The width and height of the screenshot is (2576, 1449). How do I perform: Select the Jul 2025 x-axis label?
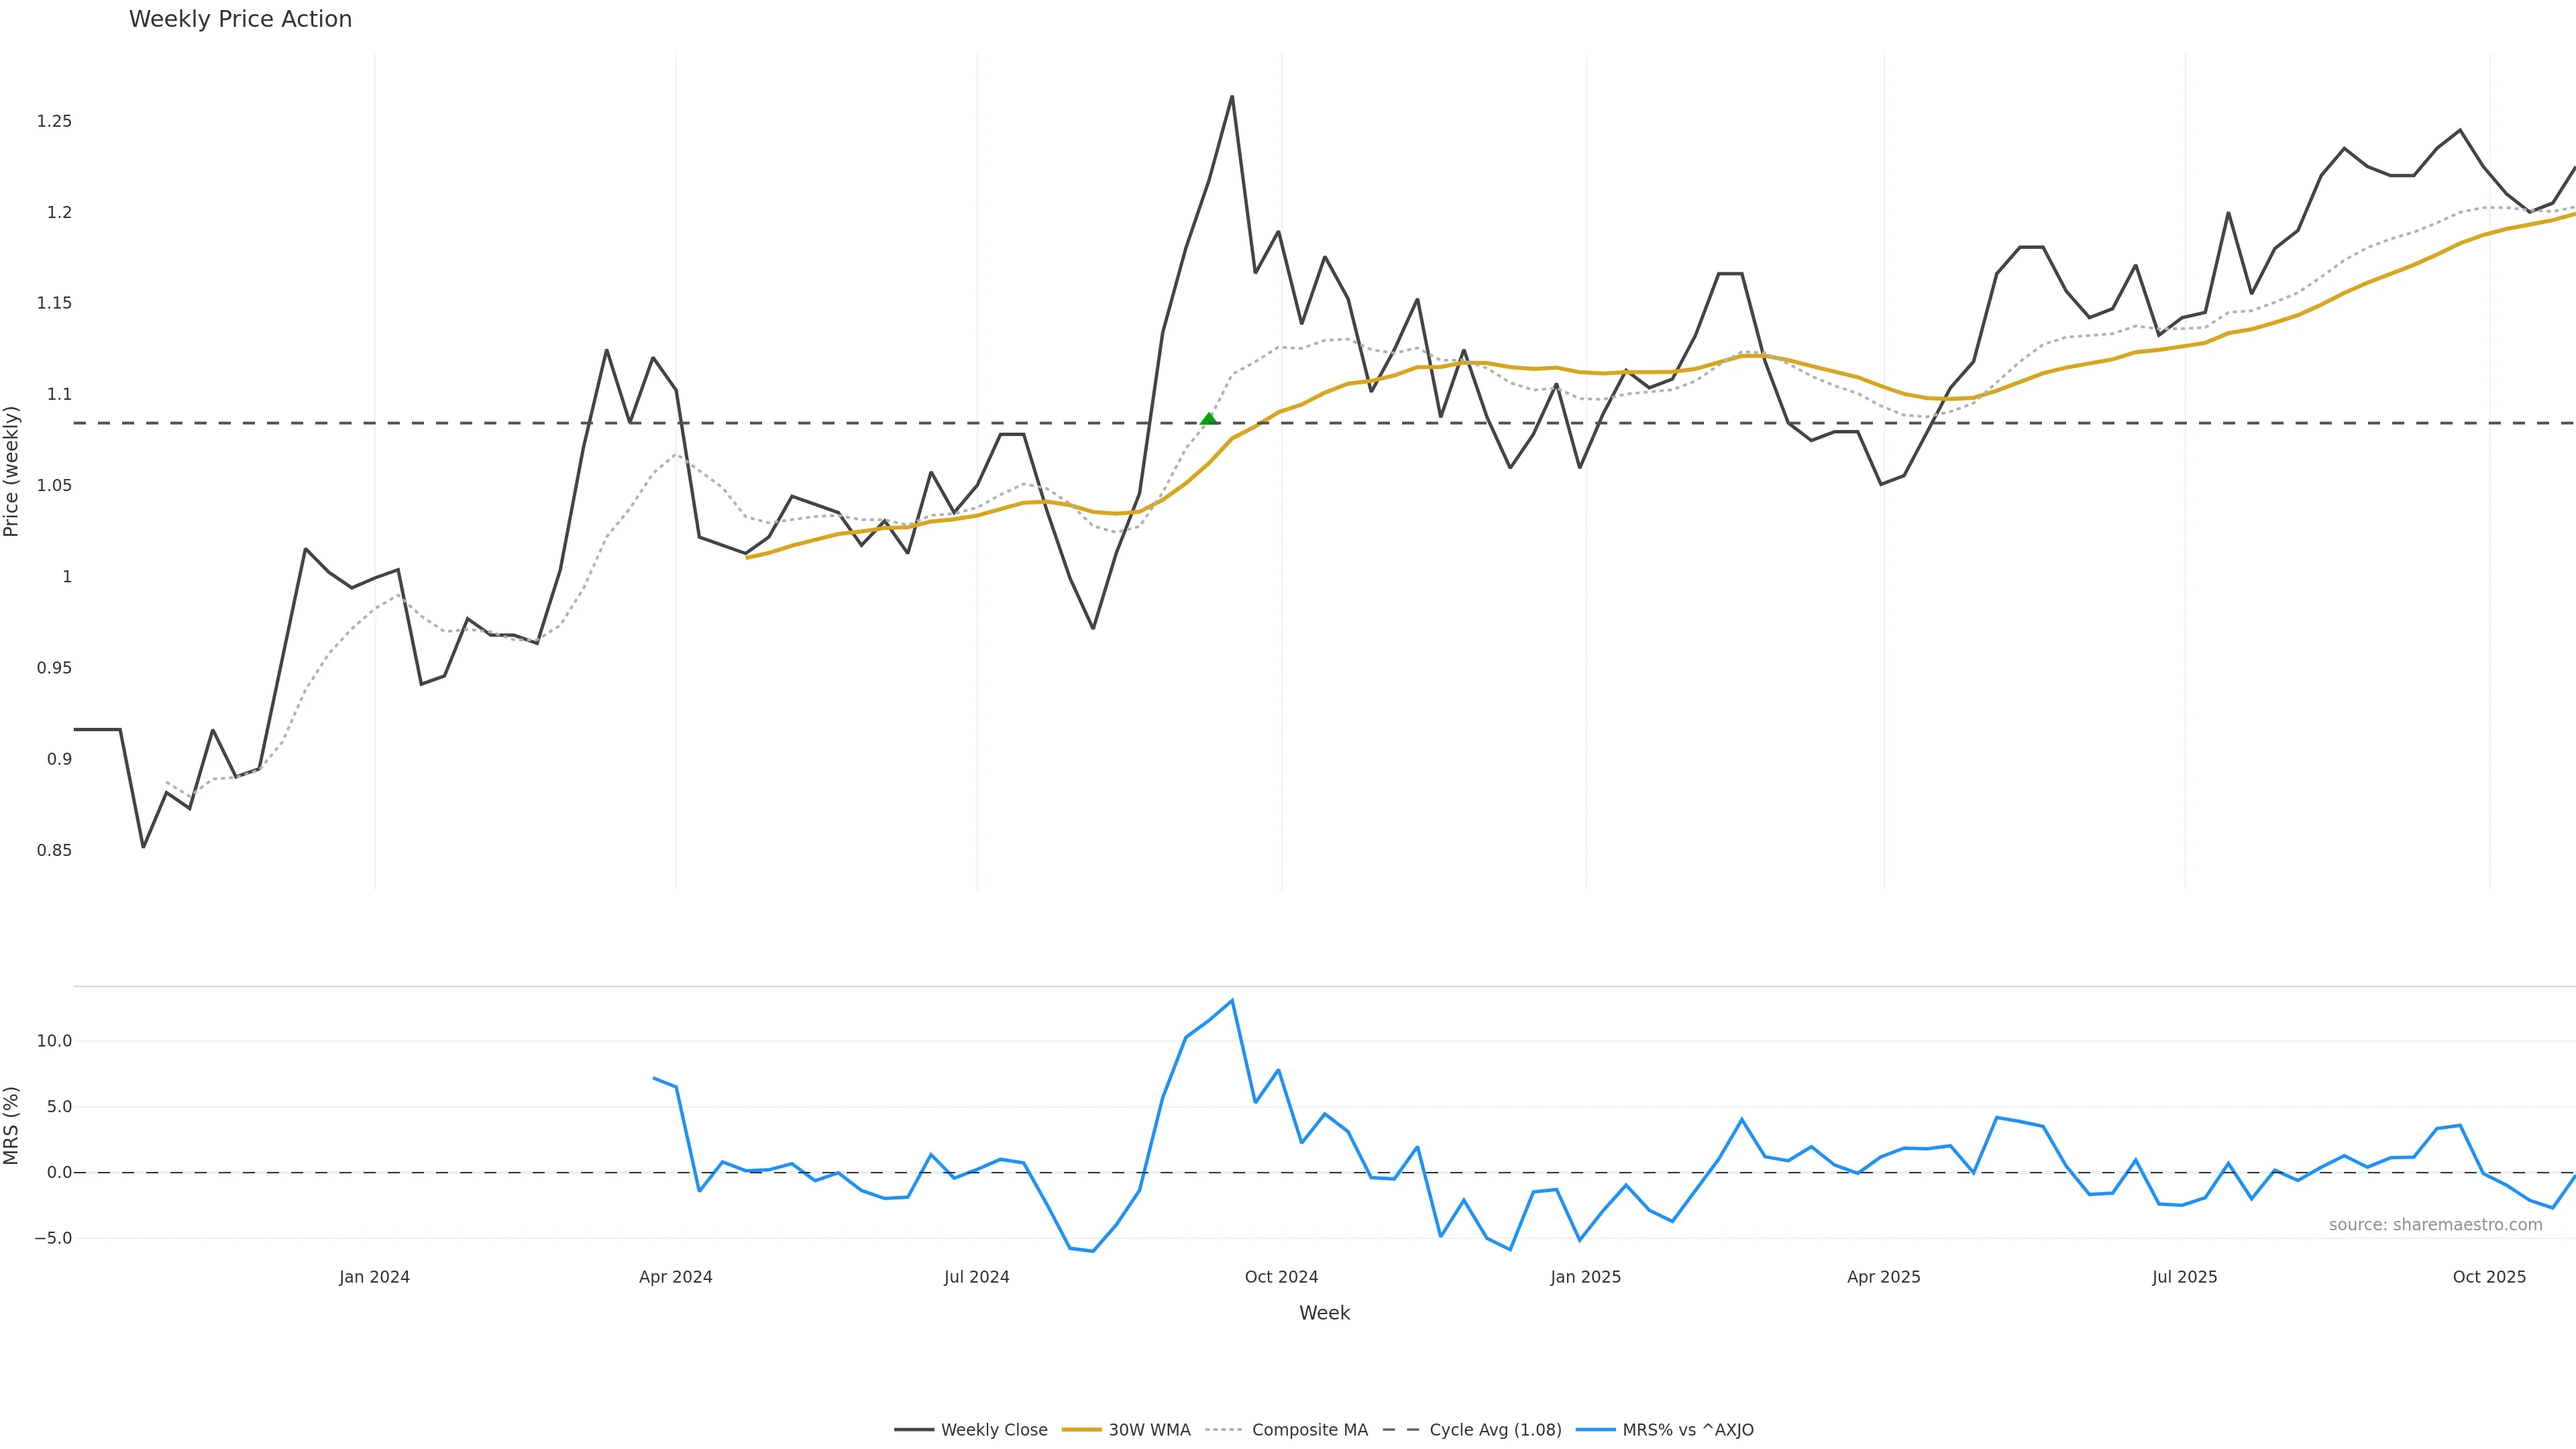(2184, 1277)
